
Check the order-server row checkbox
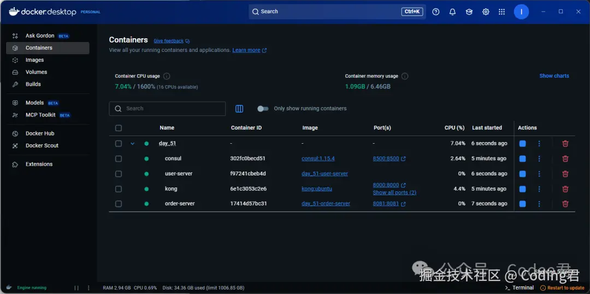coord(119,204)
